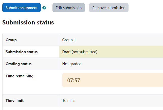This screenshot has width=163, height=110.
Task: Select the Remove submission button
Action: click(109, 8)
